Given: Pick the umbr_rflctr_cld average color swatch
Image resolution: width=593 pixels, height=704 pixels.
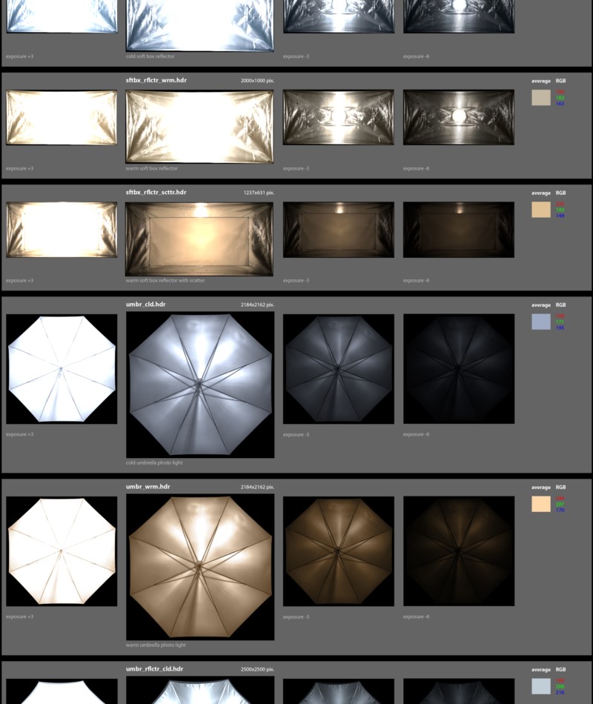Looking at the screenshot, I should tap(541, 686).
